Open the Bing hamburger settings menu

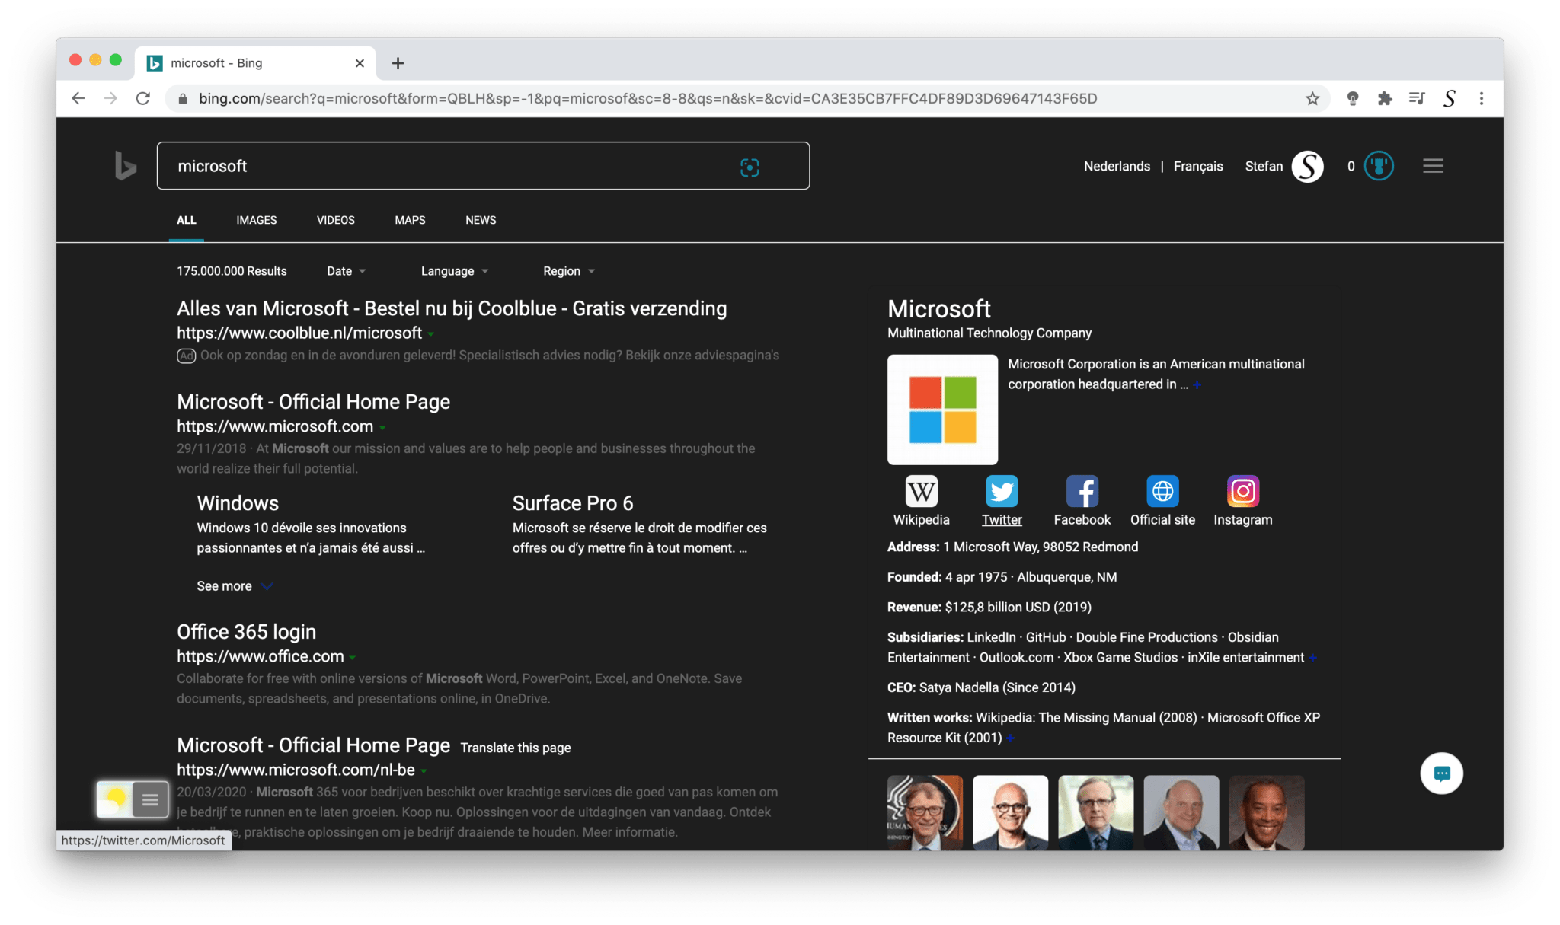(x=1433, y=166)
